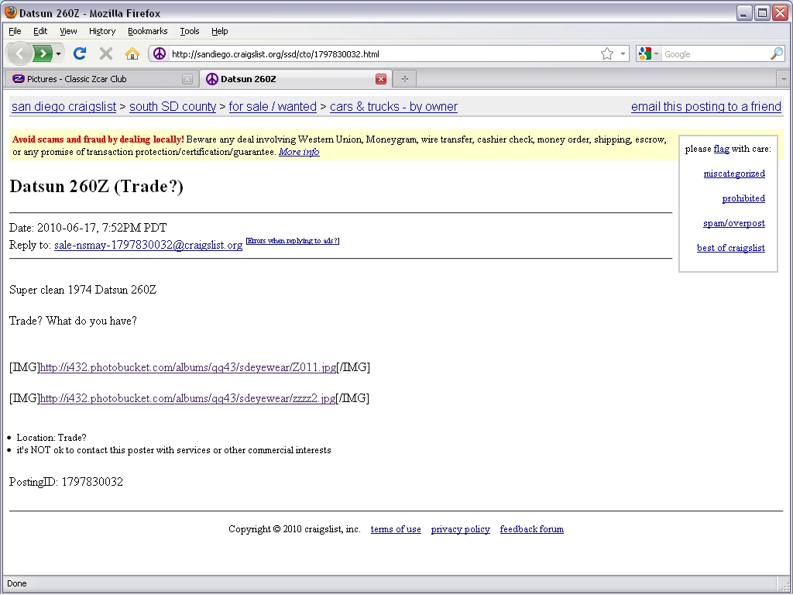Viewport: 793px width, 595px height.
Task: Reload the current page
Action: click(x=80, y=53)
